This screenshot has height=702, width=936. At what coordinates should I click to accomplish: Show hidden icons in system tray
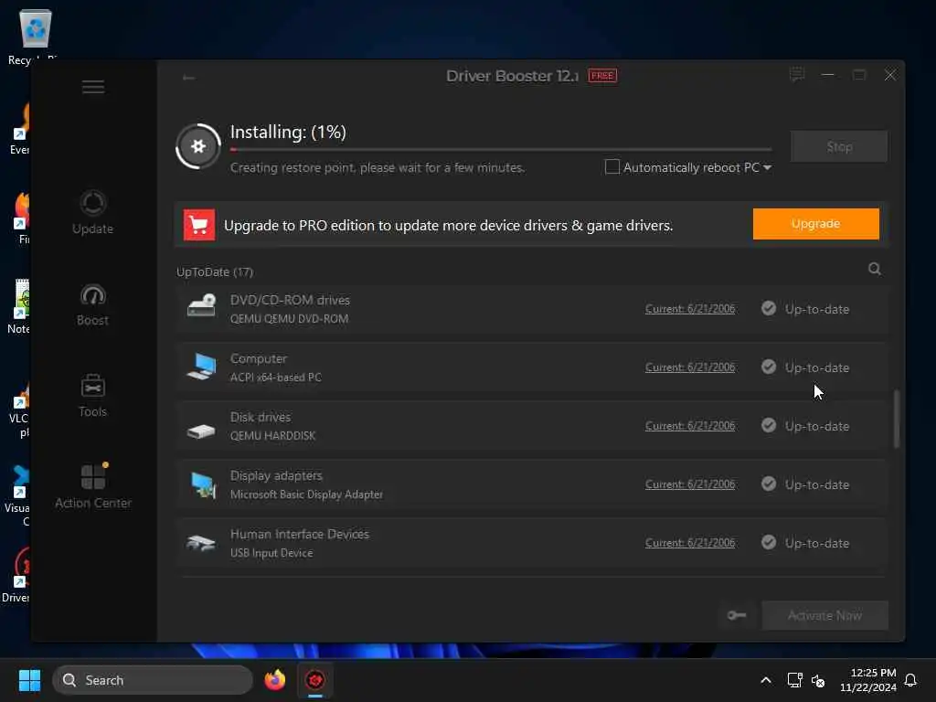click(765, 680)
